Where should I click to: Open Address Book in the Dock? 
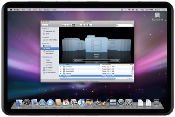click(x=58, y=102)
